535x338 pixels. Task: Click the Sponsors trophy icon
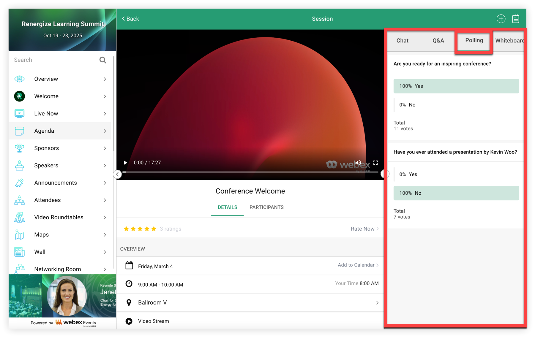[x=20, y=148]
